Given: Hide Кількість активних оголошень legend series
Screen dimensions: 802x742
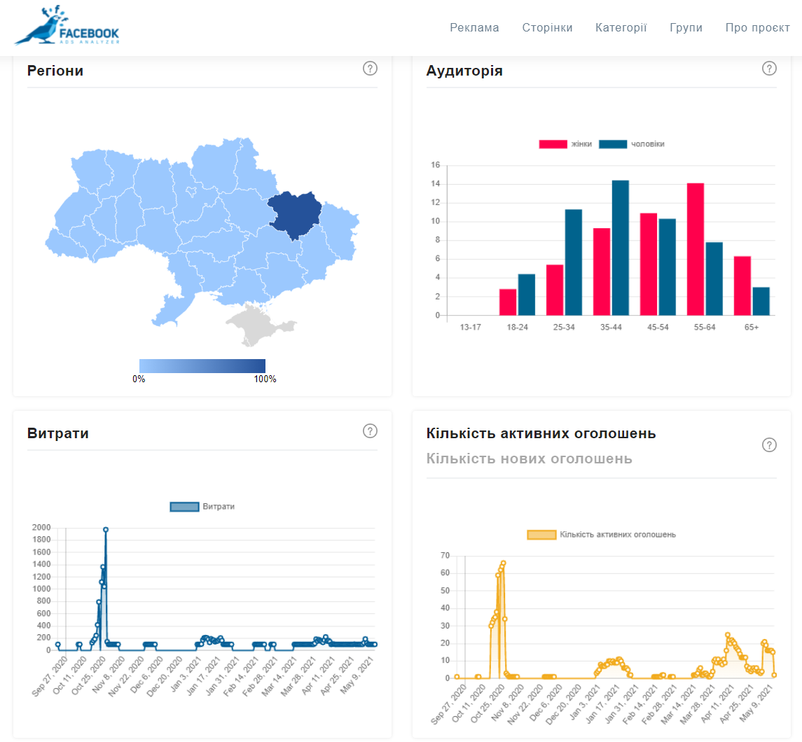Looking at the screenshot, I should point(601,535).
